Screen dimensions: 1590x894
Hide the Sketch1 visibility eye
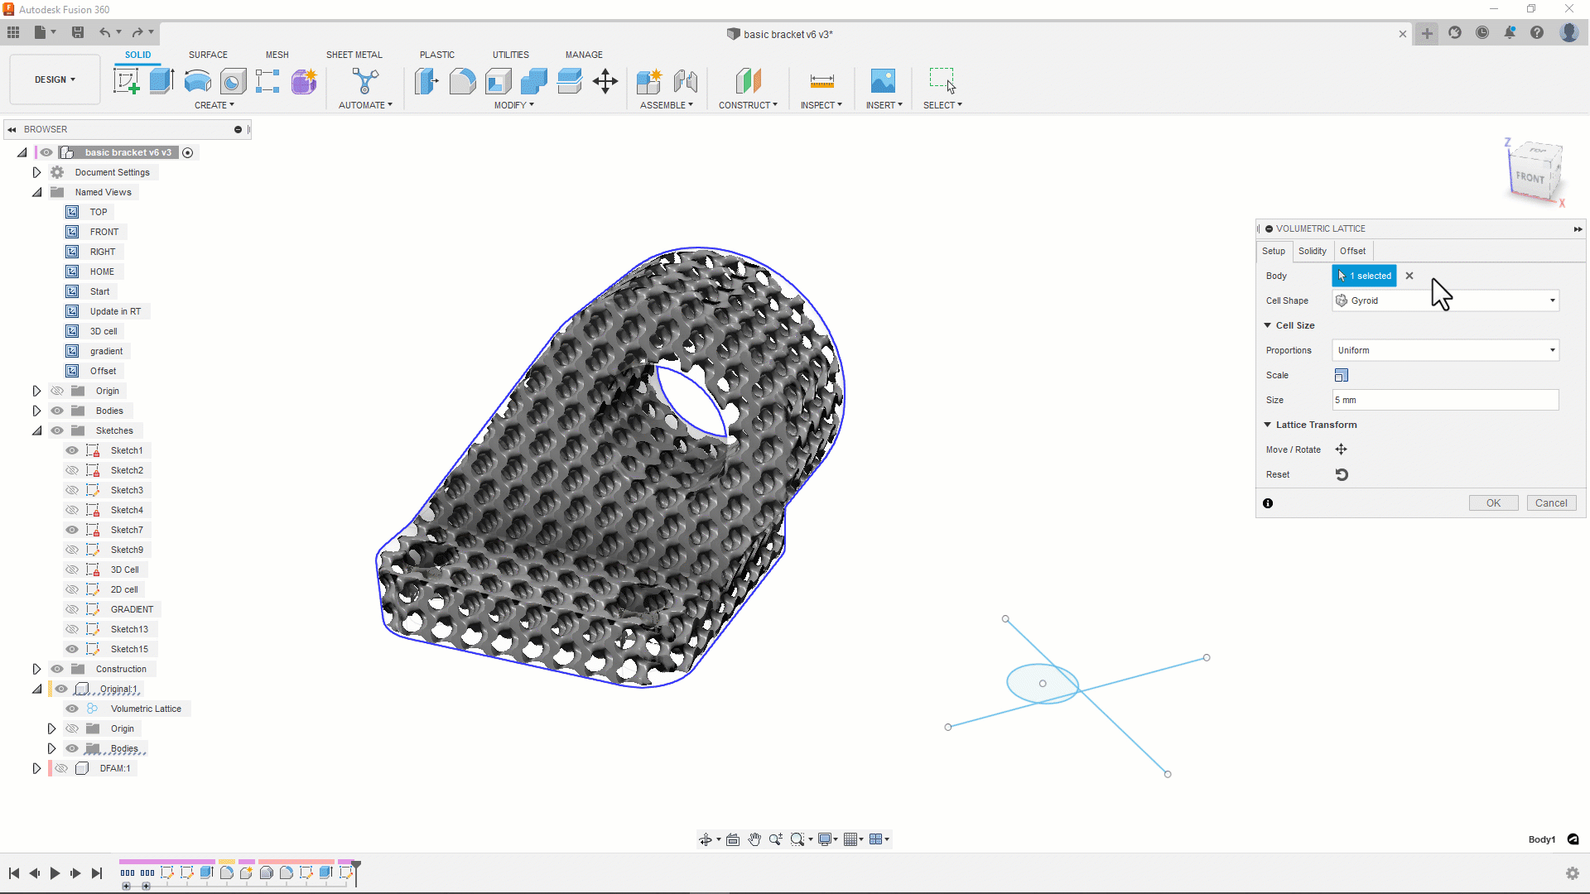[x=72, y=450]
